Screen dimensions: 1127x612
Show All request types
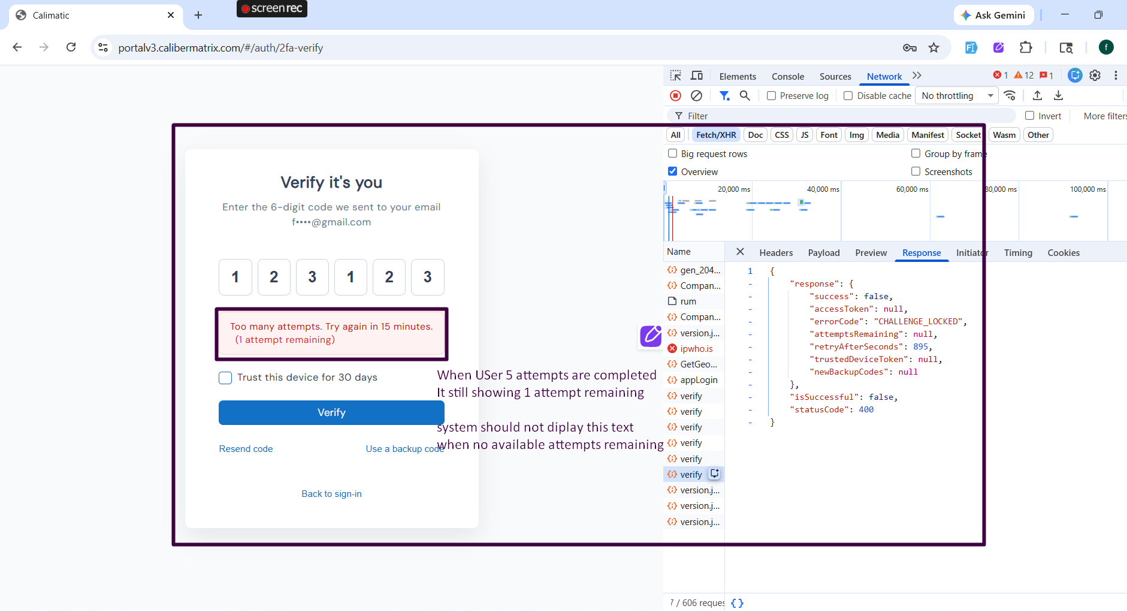(676, 135)
